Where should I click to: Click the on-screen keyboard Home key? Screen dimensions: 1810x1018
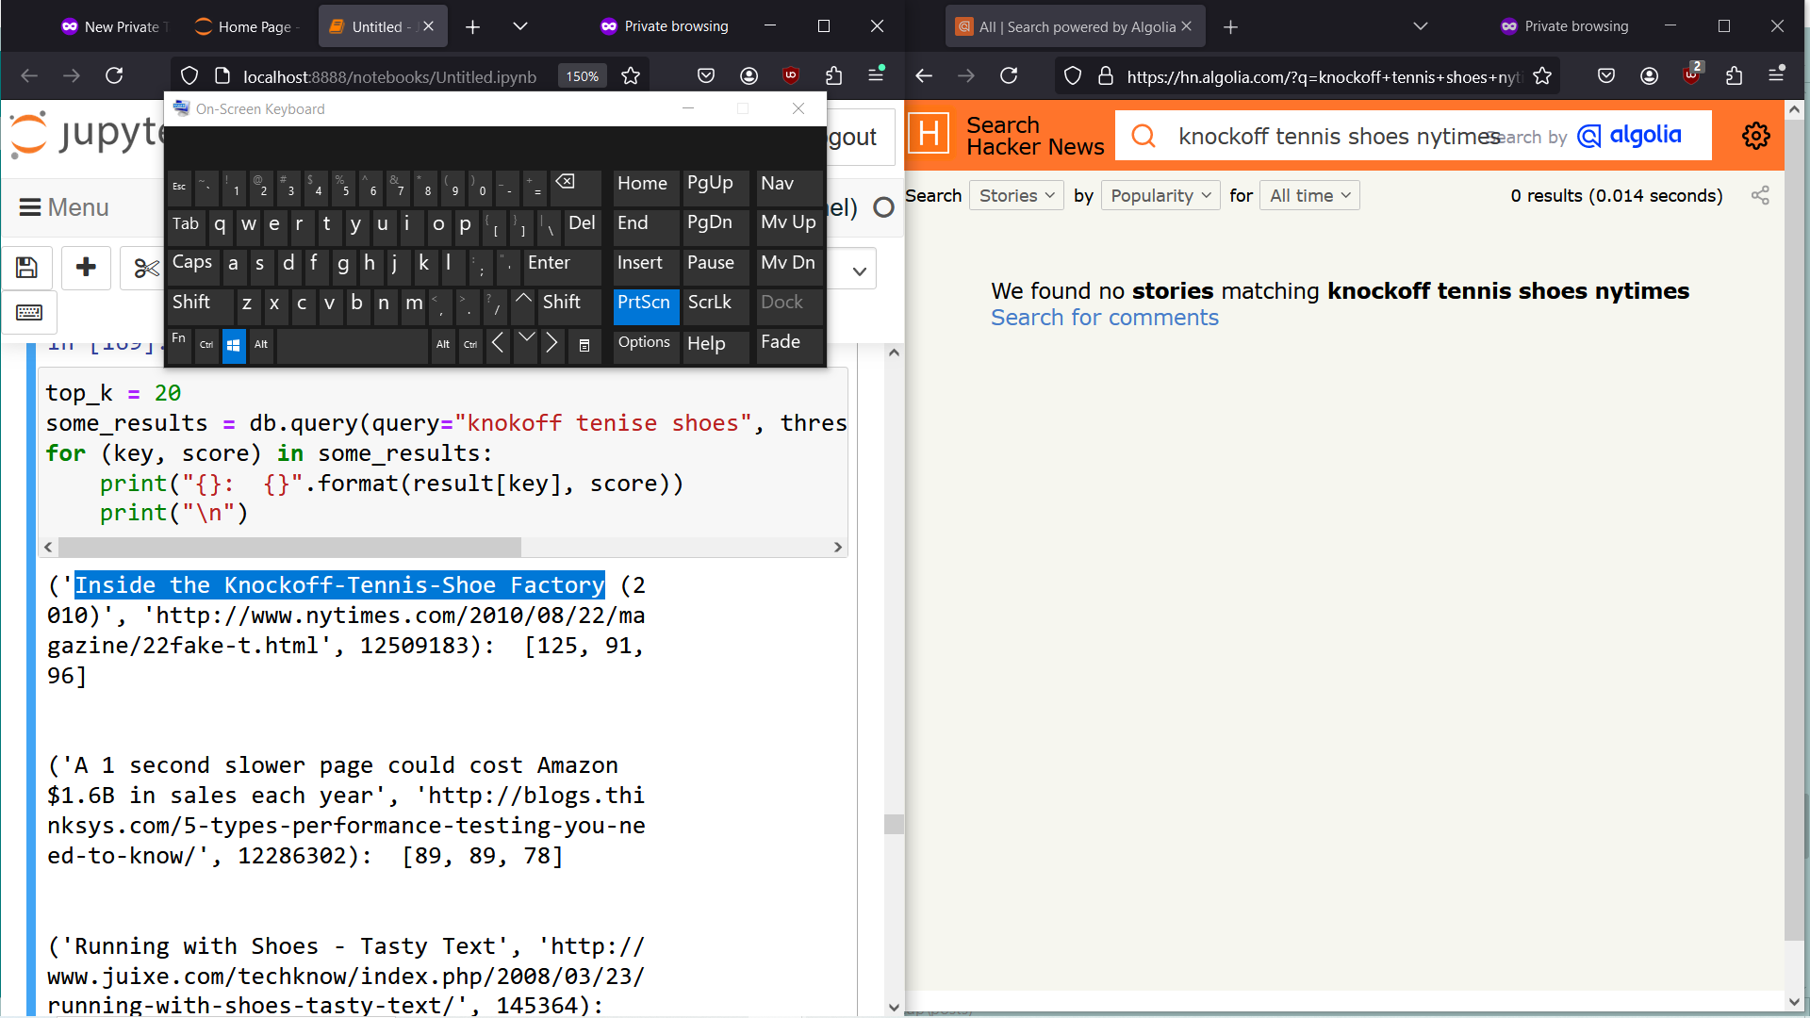[x=641, y=184]
